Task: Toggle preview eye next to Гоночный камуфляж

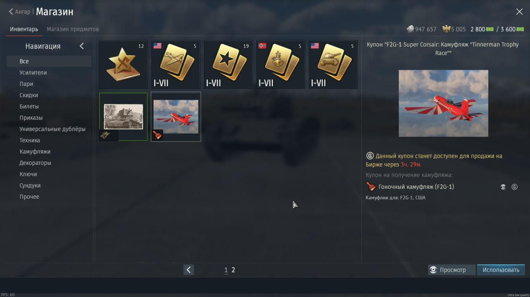Action: [503, 187]
